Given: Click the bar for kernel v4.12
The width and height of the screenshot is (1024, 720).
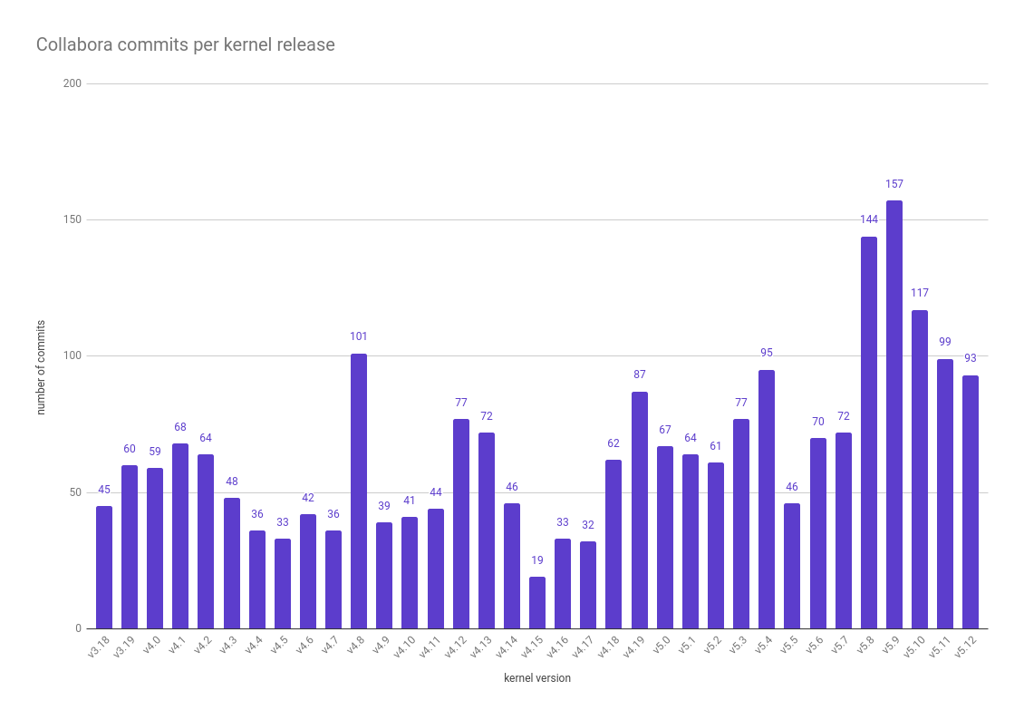Looking at the screenshot, I should (x=461, y=524).
